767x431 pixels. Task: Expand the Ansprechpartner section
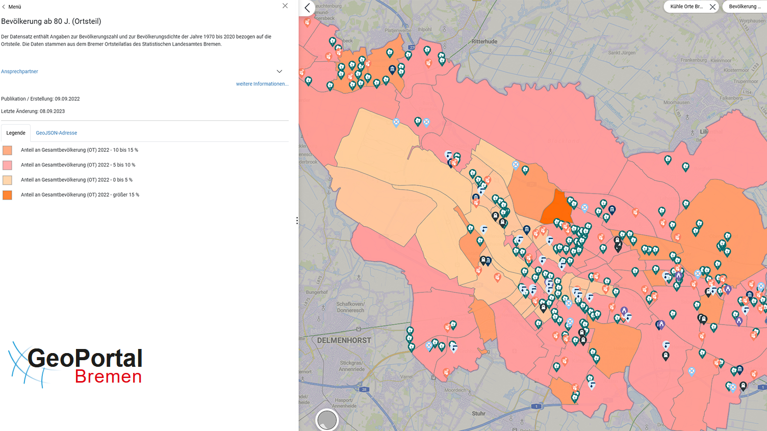(279, 71)
